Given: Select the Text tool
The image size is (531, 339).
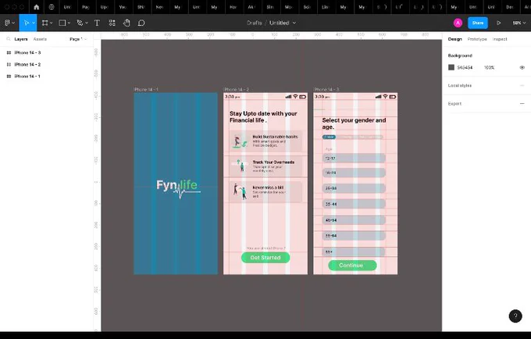Looking at the screenshot, I should click(97, 23).
